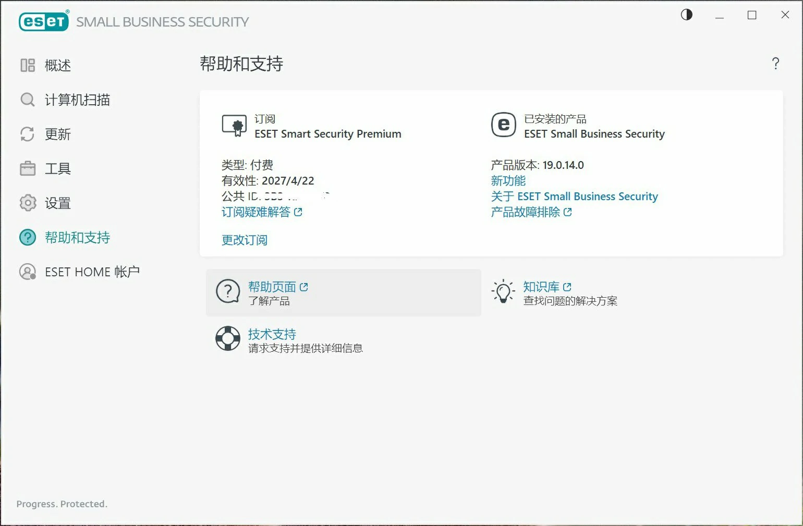The height and width of the screenshot is (526, 803).
Task: Click the 工具 toolbox icon
Action: tap(28, 169)
